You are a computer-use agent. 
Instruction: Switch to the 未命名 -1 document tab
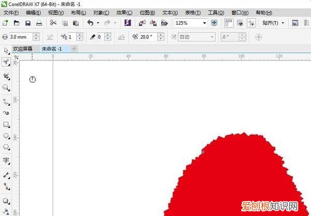click(52, 49)
